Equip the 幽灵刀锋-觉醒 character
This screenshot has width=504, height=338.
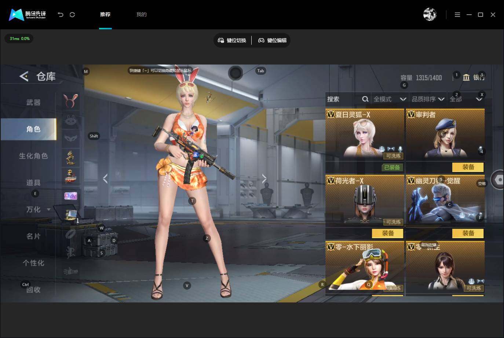click(468, 233)
